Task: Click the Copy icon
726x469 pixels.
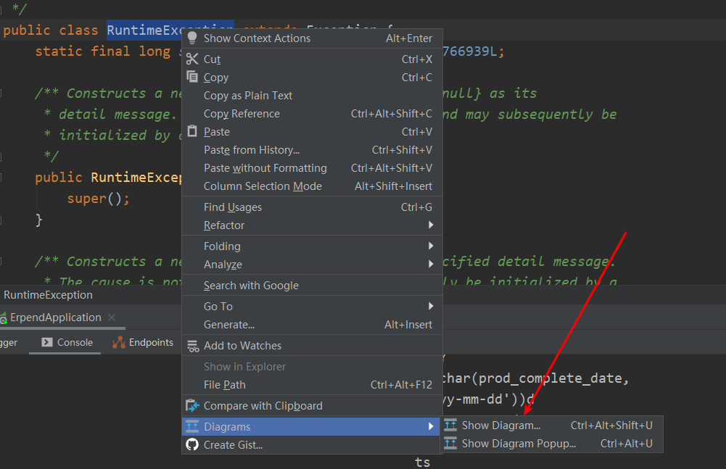Action: click(192, 76)
